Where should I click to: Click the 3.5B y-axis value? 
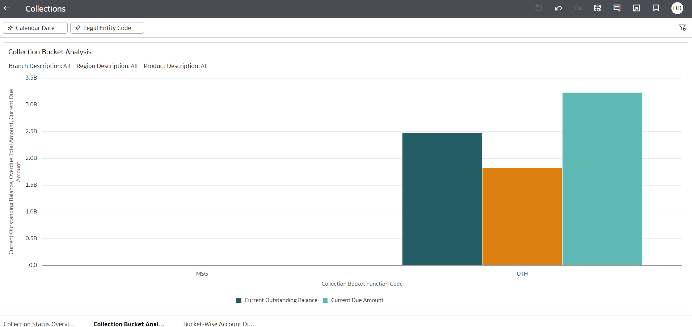pyautogui.click(x=31, y=78)
